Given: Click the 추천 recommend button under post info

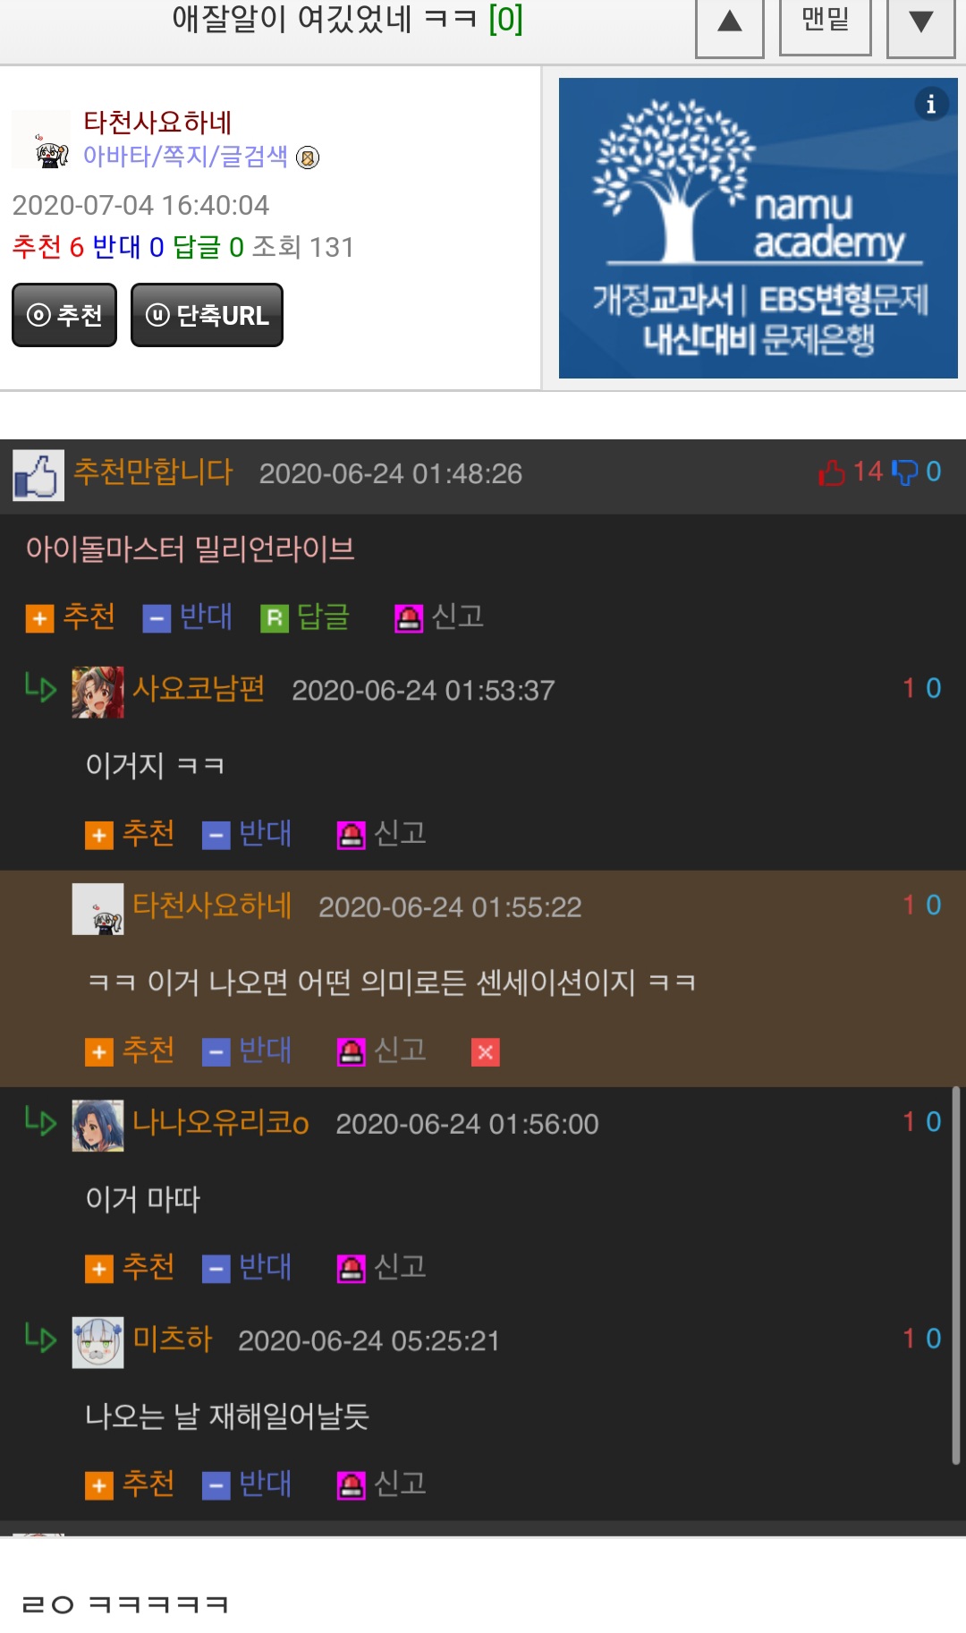Looking at the screenshot, I should pyautogui.click(x=64, y=315).
